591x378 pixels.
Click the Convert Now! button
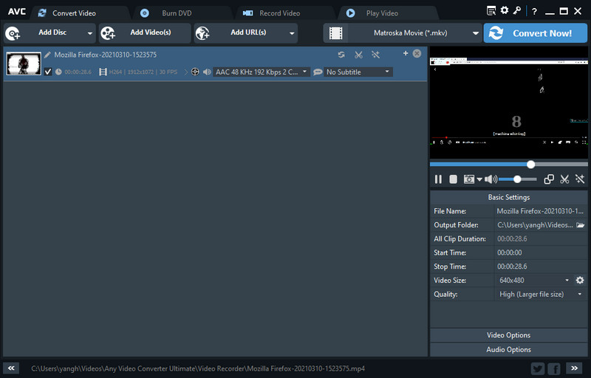[535, 33]
